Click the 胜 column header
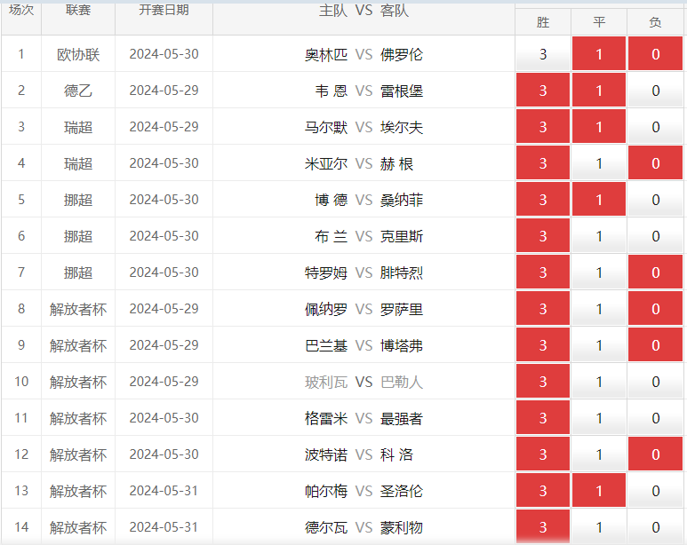The width and height of the screenshot is (687, 545). (543, 22)
